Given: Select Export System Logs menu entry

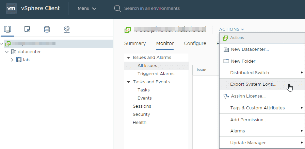Looking at the screenshot, I should click(253, 84).
